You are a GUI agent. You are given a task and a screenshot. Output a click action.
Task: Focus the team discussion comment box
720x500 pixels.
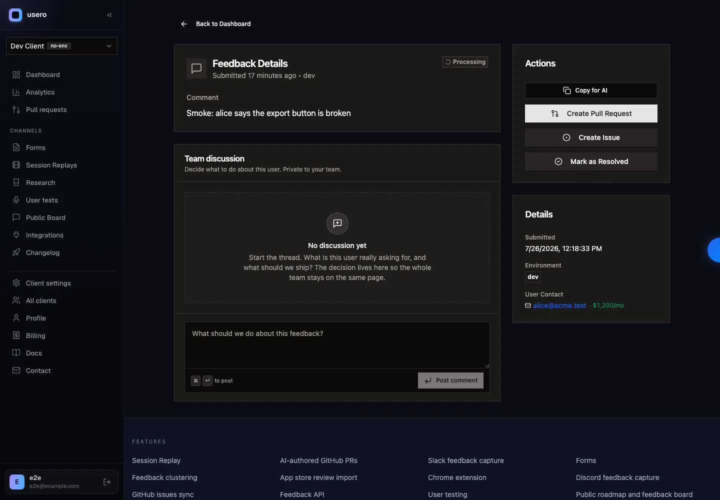coord(337,345)
